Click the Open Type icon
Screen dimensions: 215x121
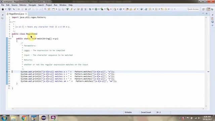127,9
